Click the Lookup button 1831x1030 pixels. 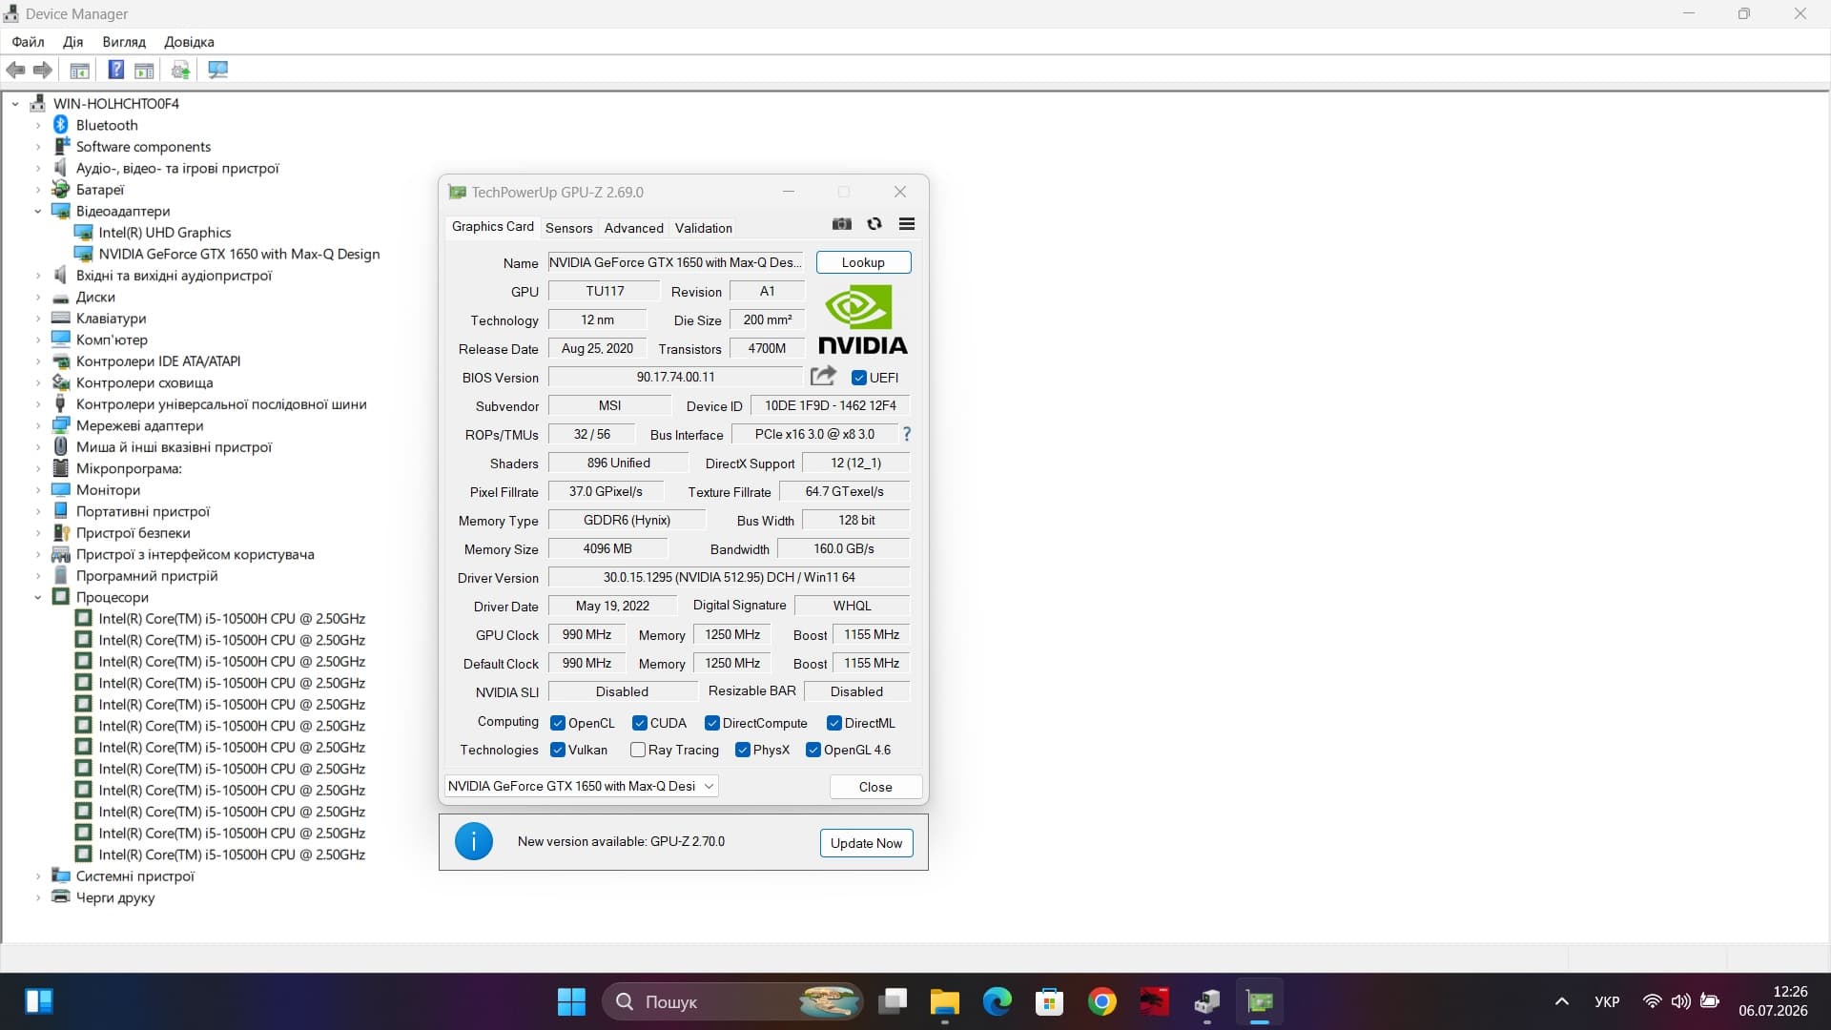tap(863, 262)
